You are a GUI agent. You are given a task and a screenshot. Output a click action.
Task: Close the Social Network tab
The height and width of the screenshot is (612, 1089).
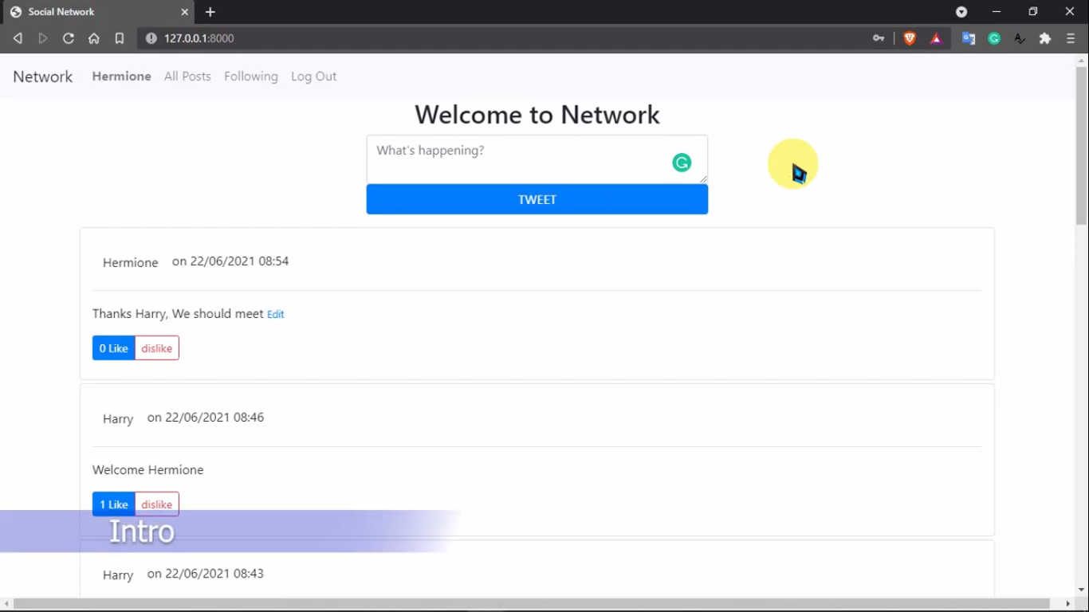[x=184, y=12]
